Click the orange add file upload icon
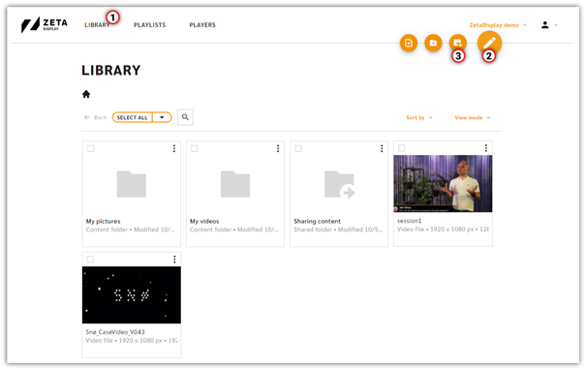The image size is (586, 370). tap(409, 43)
